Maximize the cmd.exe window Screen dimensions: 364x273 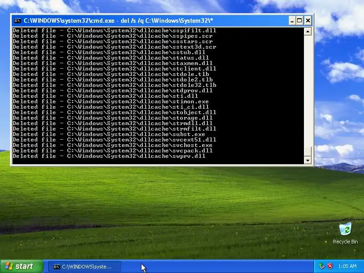299,20
